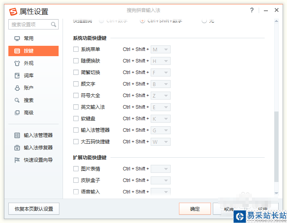287x223 pixels.
Task: Enable the 颜文字 shortcut checkbox
Action: 76,84
